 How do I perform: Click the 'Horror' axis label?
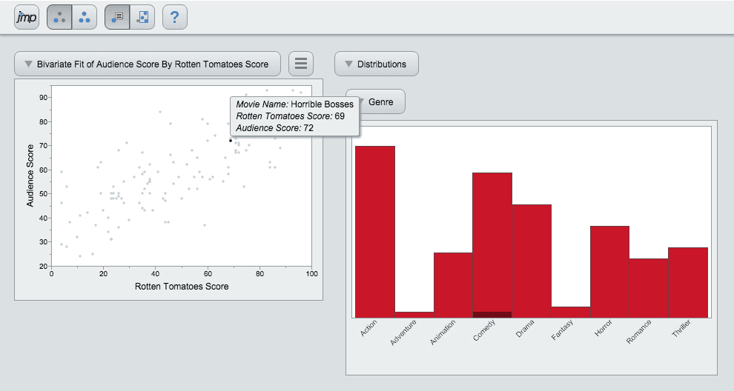pyautogui.click(x=604, y=328)
